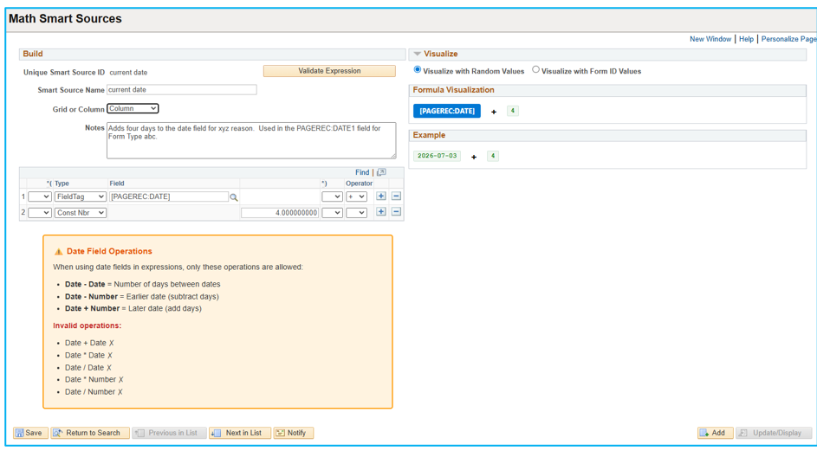The height and width of the screenshot is (451, 817).
Task: Click the Smart Source Name input field
Action: (181, 89)
